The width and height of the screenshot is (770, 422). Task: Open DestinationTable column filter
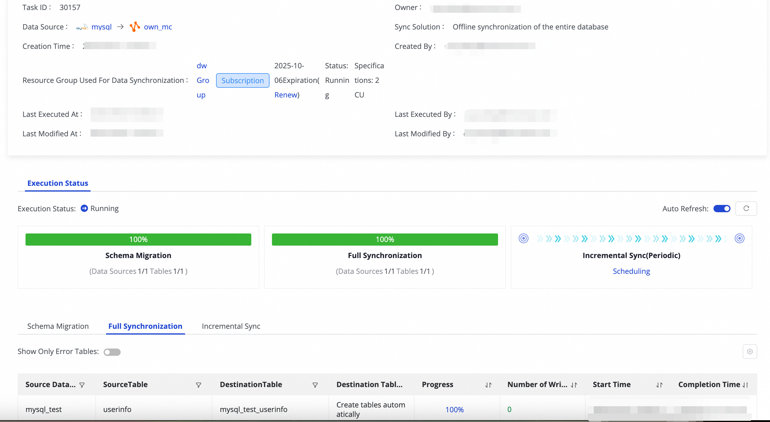[315, 385]
